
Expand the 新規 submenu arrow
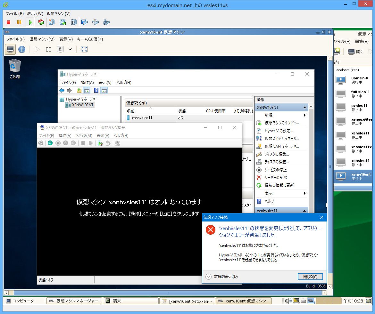[x=305, y=115]
